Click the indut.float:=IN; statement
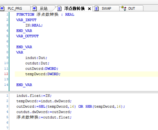The image size is (158, 130). tap(34, 96)
